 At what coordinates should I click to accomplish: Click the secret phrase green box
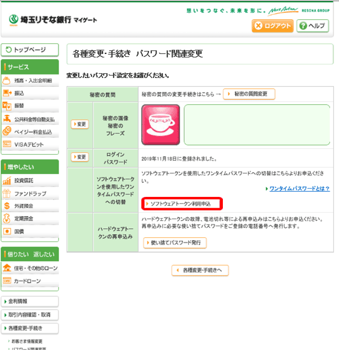coord(257,125)
